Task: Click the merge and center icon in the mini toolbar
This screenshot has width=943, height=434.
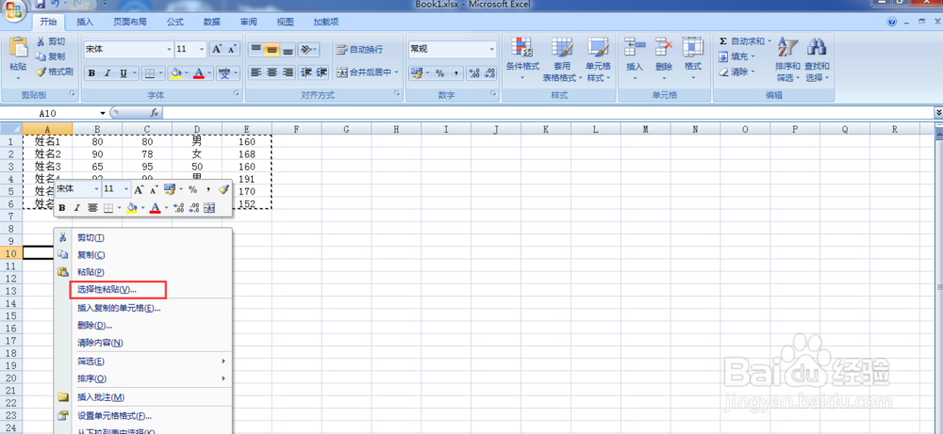Action: coord(209,208)
